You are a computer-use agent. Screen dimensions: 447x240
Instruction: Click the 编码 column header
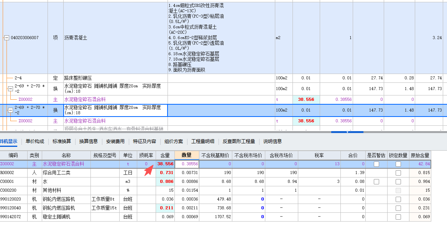click(13, 155)
